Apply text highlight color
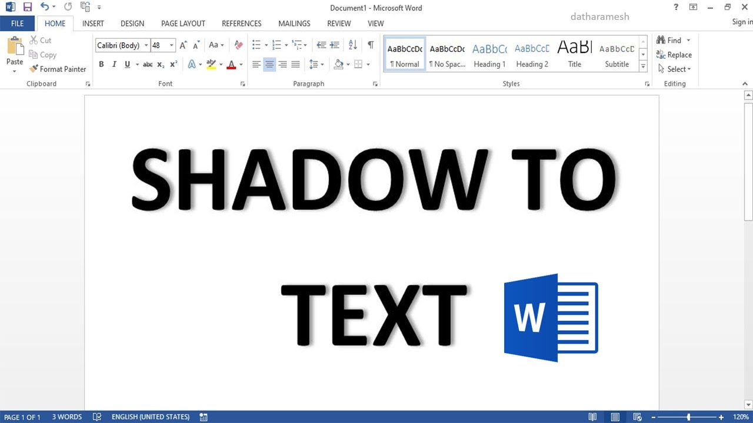 (211, 65)
